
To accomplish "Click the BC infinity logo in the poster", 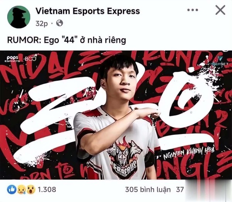I will [30, 59].
